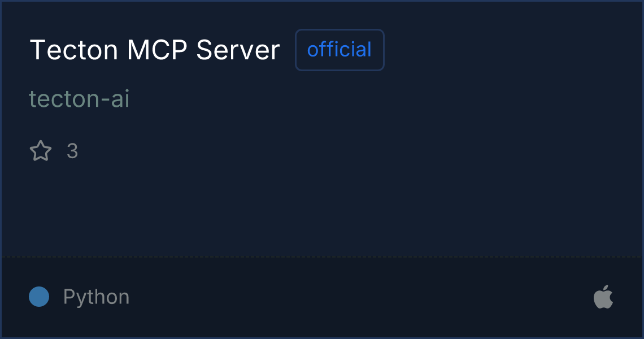Click the star count number 3
The height and width of the screenshot is (339, 644).
(72, 151)
